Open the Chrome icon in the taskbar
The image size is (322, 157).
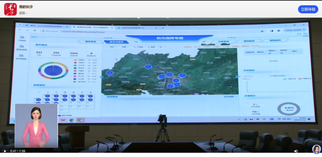coord(72,120)
